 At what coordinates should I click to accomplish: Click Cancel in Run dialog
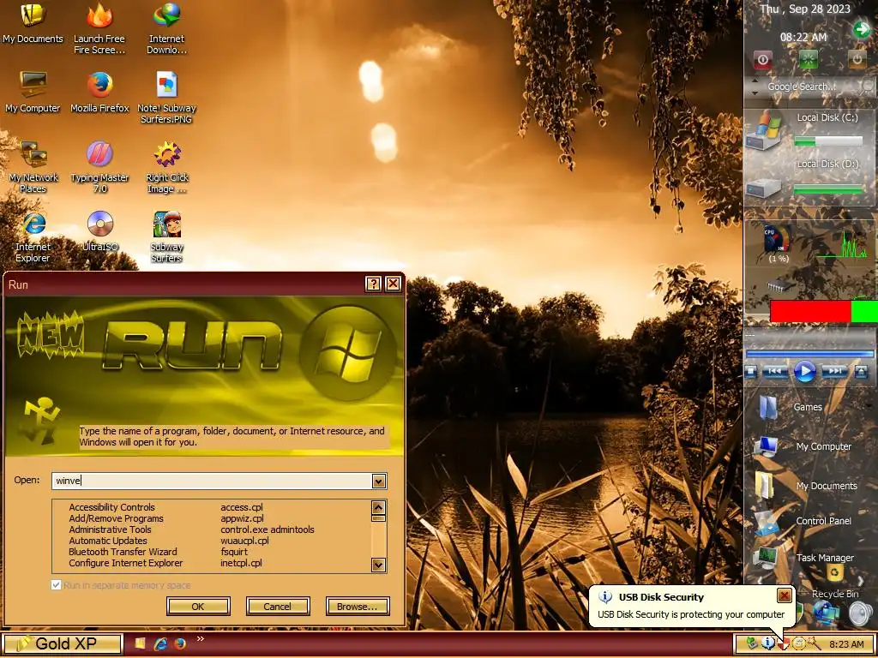pos(278,607)
